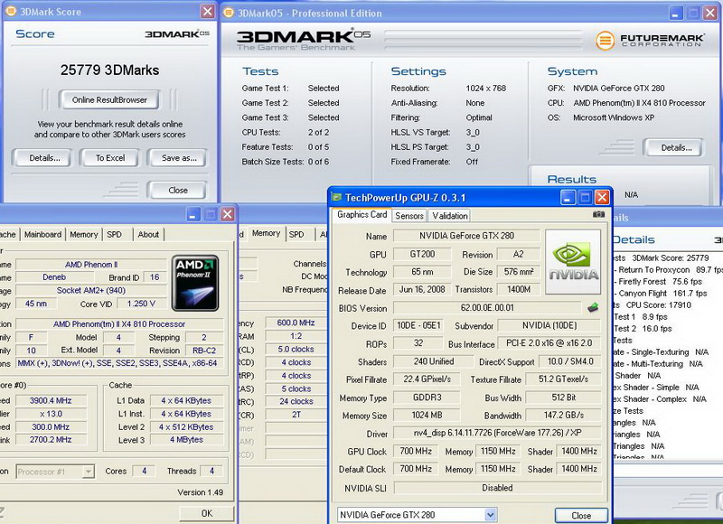Click the 24 clocks tRC timing value
This screenshot has height=524, width=723.
point(296,401)
